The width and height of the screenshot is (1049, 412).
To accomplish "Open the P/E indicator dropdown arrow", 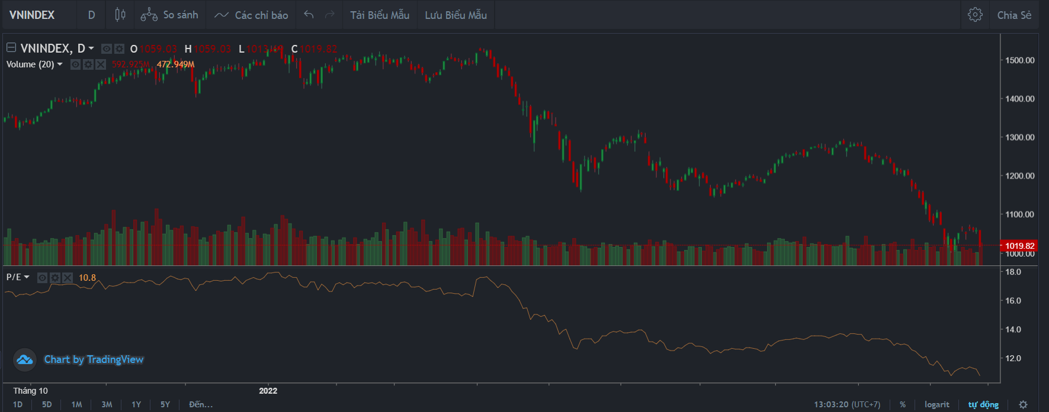I will pyautogui.click(x=27, y=277).
